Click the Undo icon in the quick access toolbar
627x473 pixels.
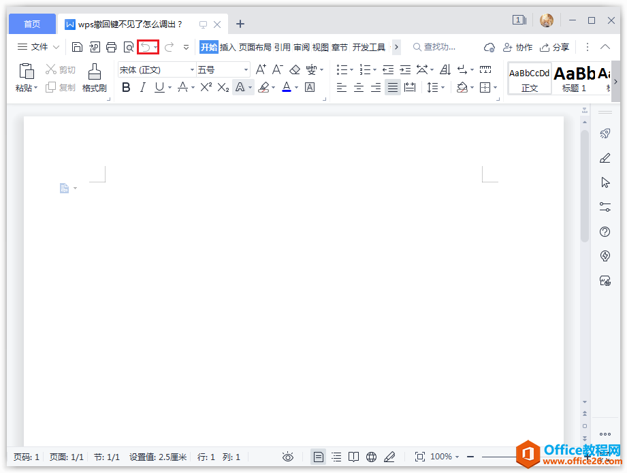click(x=146, y=46)
